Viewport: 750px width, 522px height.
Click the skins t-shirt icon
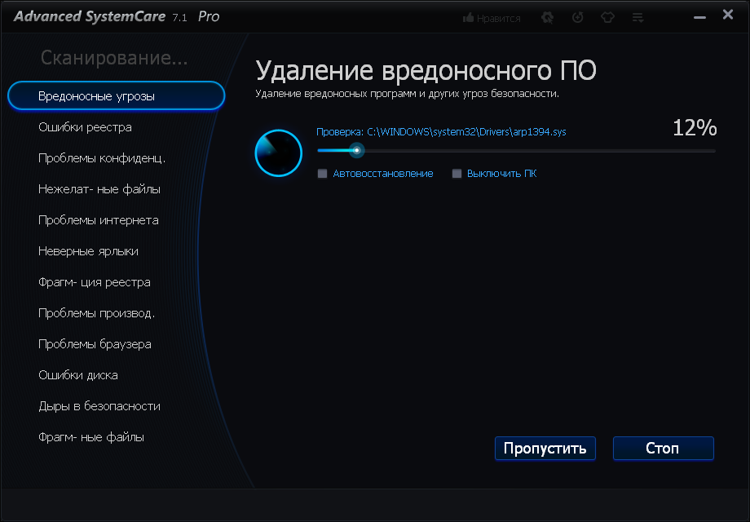pyautogui.click(x=608, y=15)
